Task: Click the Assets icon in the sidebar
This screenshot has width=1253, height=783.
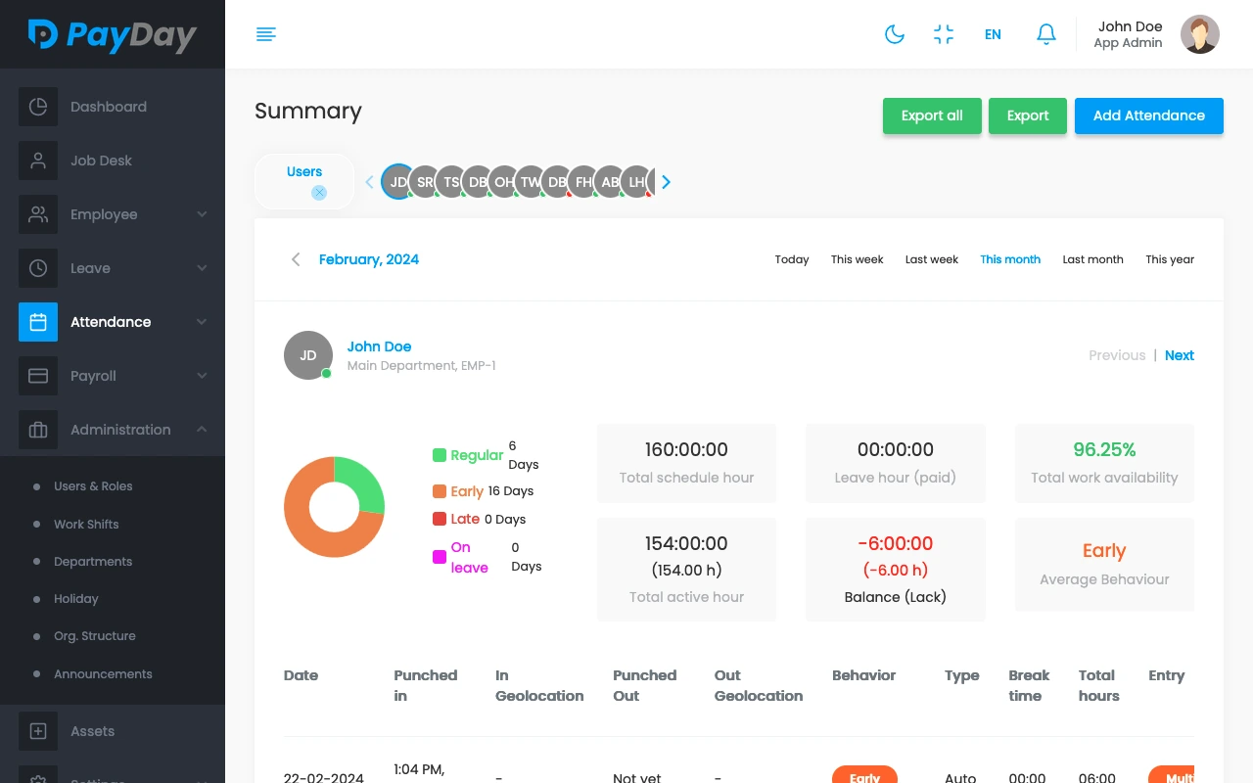Action: point(38,731)
